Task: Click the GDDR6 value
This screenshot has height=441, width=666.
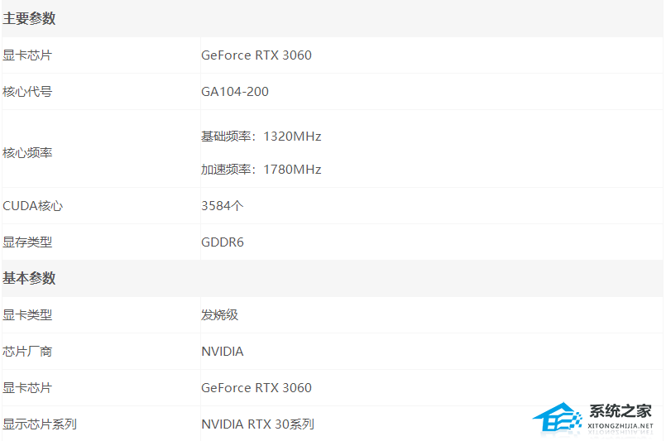Action: pyautogui.click(x=223, y=242)
